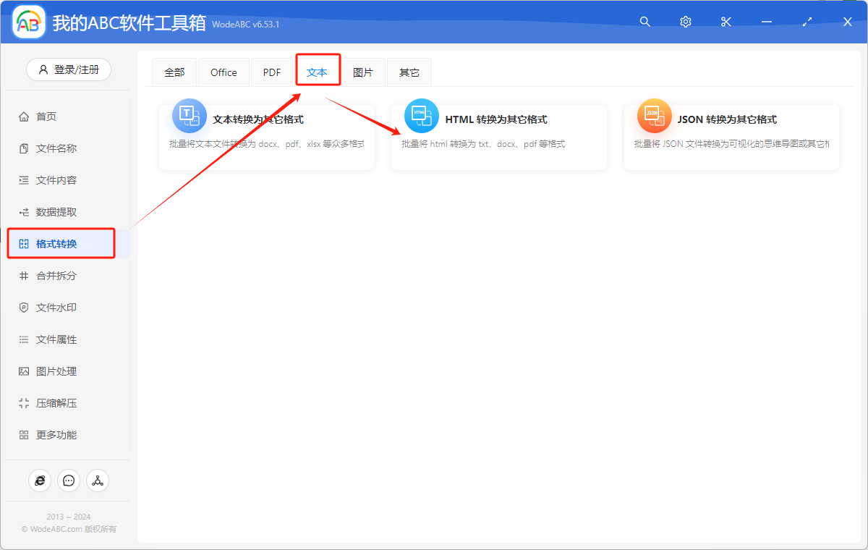Open the search icon in the titlebar
Viewport: 868px width, 550px height.
click(644, 22)
